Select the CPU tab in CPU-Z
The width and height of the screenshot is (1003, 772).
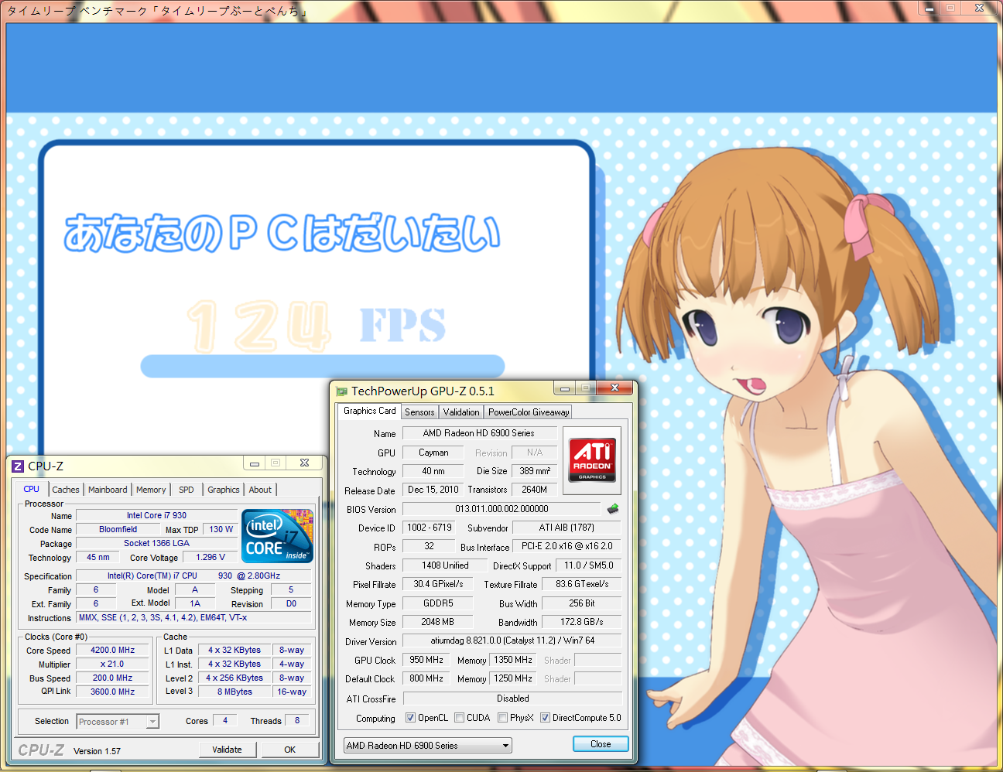[31, 489]
